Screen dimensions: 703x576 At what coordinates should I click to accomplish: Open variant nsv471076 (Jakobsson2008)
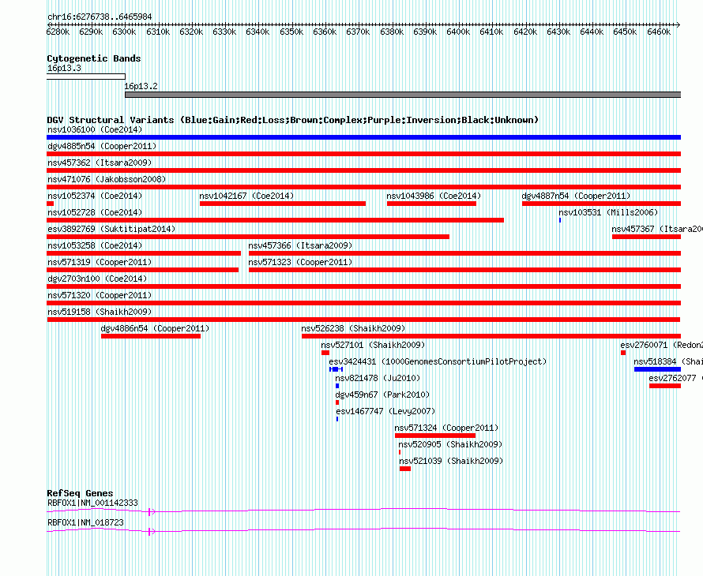point(107,179)
